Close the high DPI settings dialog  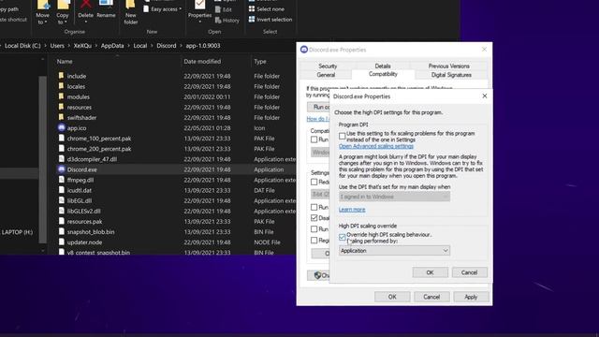(485, 95)
